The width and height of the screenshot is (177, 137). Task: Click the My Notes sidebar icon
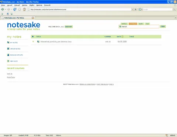pyautogui.click(x=8, y=43)
